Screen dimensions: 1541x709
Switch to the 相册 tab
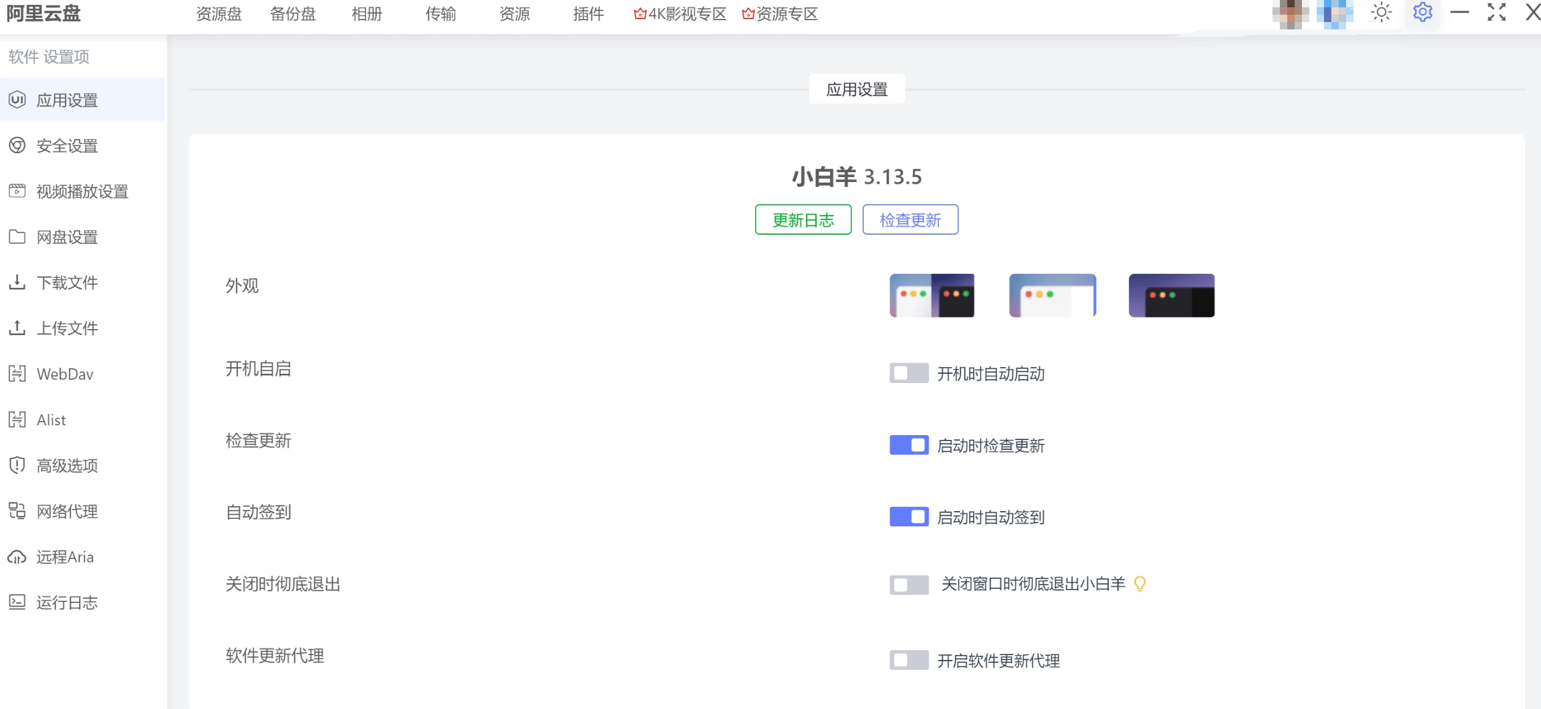(367, 13)
